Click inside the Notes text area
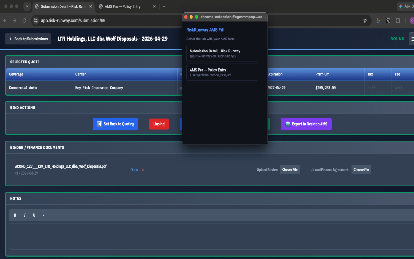 click(x=212, y=236)
